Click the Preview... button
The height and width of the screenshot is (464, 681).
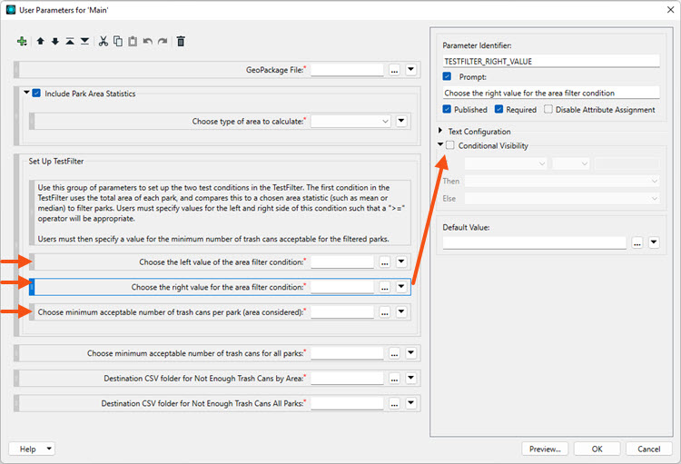pos(545,449)
